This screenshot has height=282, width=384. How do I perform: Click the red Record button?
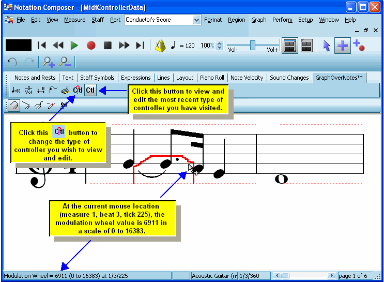(x=91, y=46)
